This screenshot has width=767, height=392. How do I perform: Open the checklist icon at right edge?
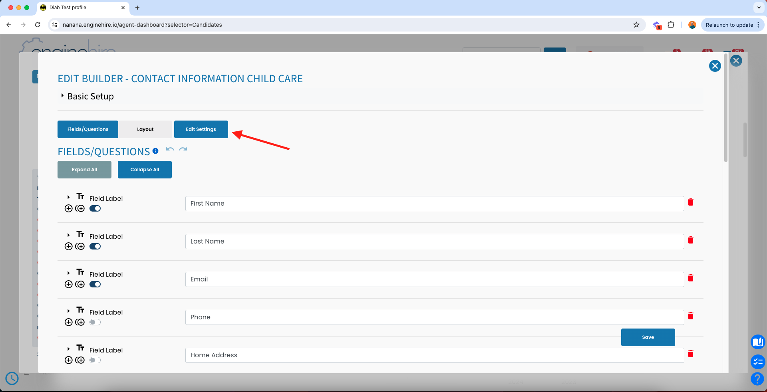tap(757, 362)
